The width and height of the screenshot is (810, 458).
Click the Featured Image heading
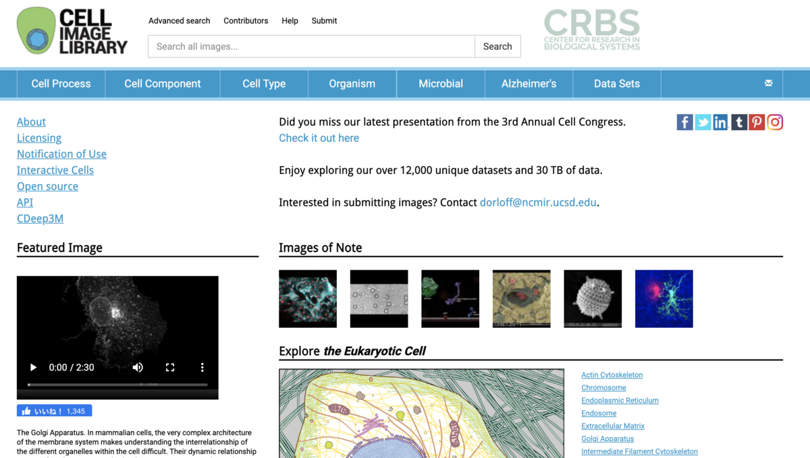coord(59,248)
